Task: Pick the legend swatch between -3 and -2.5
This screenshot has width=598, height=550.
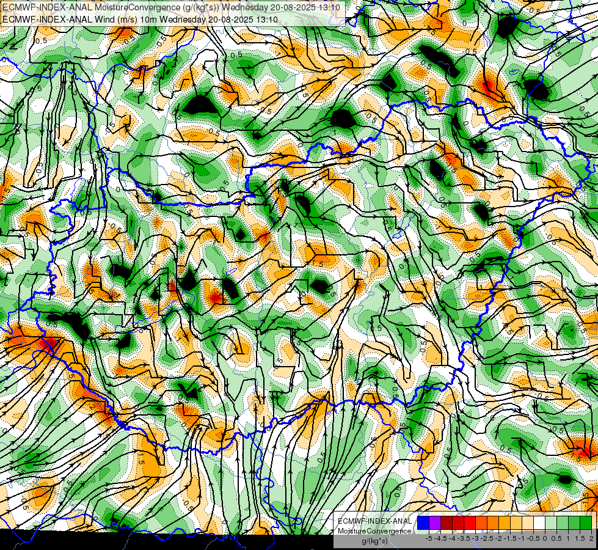Action: point(481,523)
